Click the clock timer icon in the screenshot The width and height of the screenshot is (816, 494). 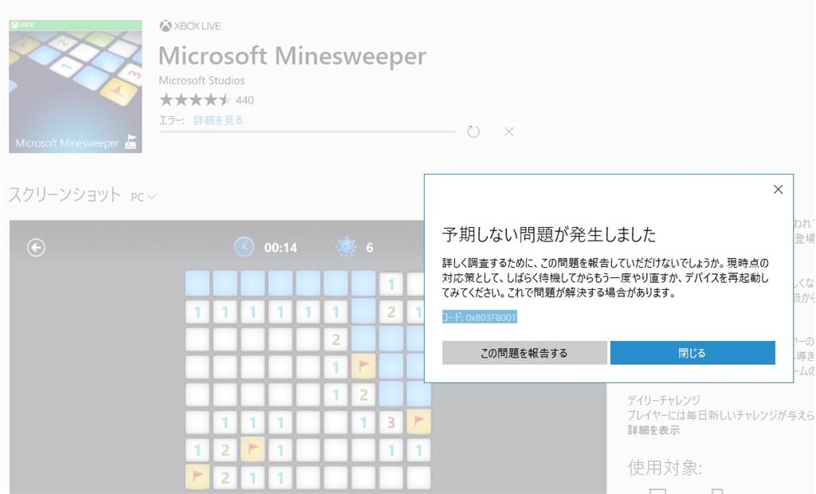point(244,247)
